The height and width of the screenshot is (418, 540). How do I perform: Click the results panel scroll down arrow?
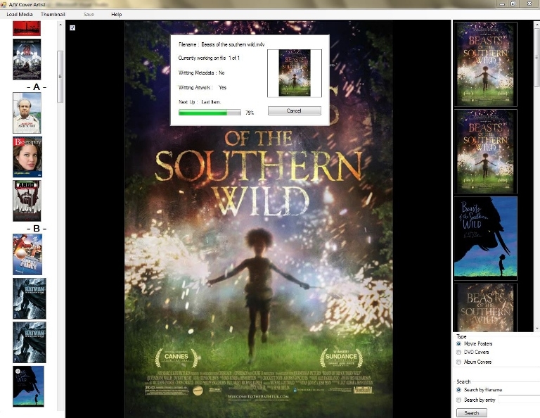(537, 329)
